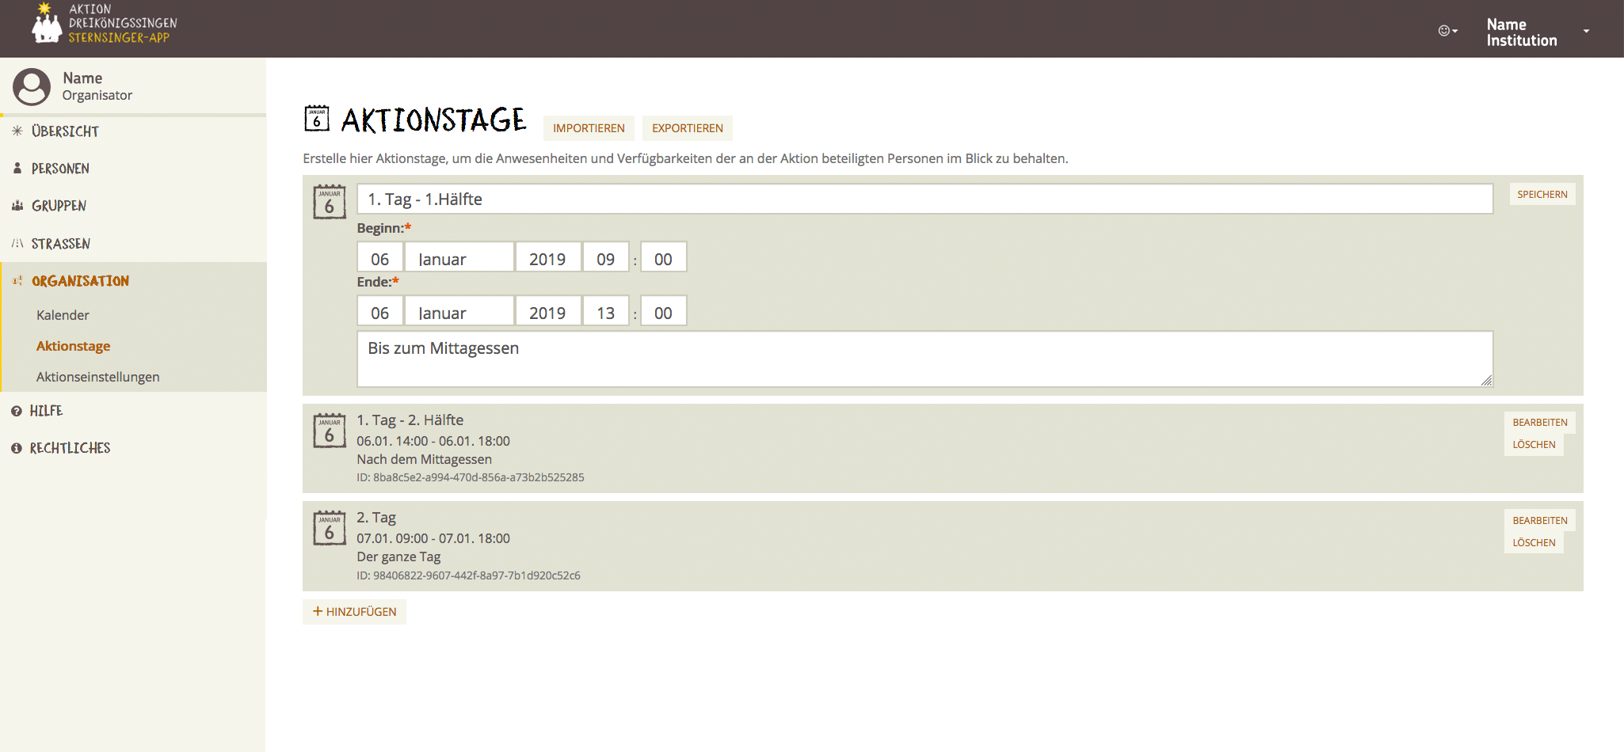Click the Importieren button
The height and width of the screenshot is (752, 1624).
[x=589, y=128]
